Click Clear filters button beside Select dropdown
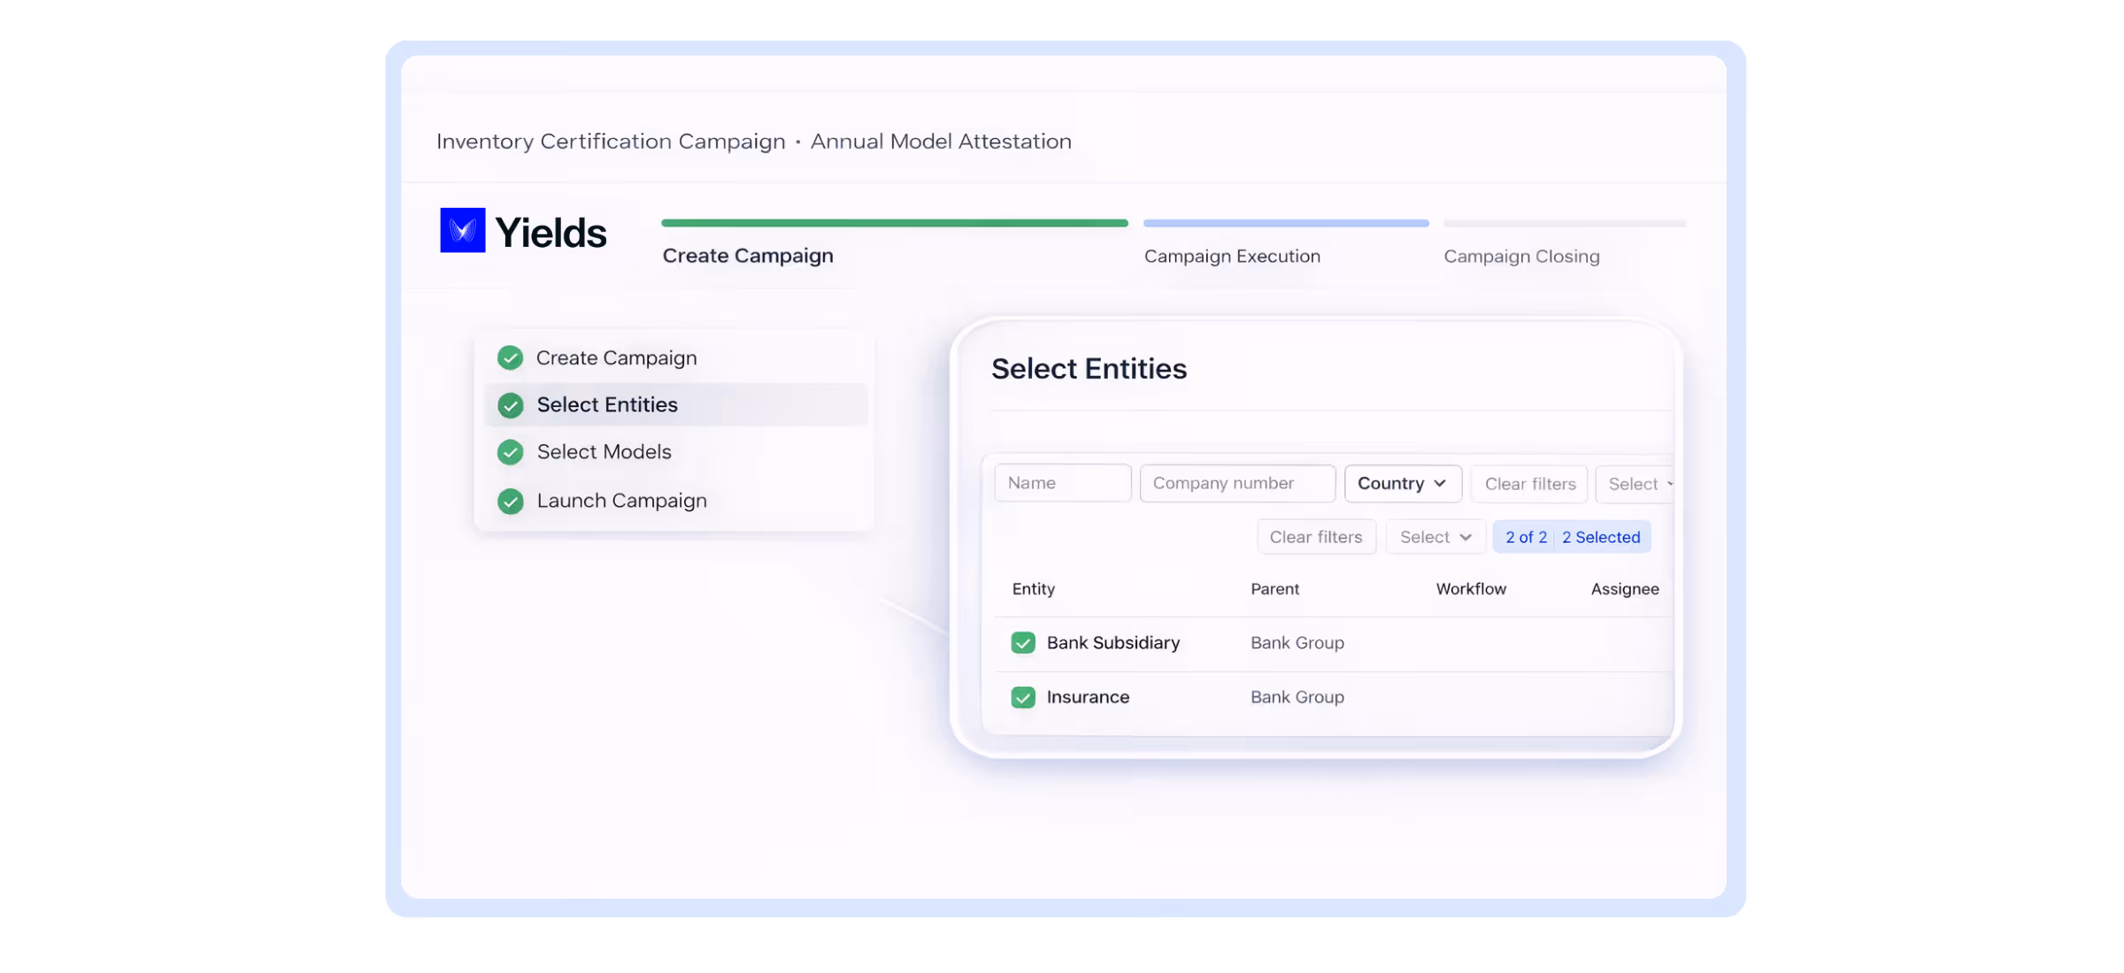The width and height of the screenshot is (2124, 973). pyautogui.click(x=1315, y=537)
